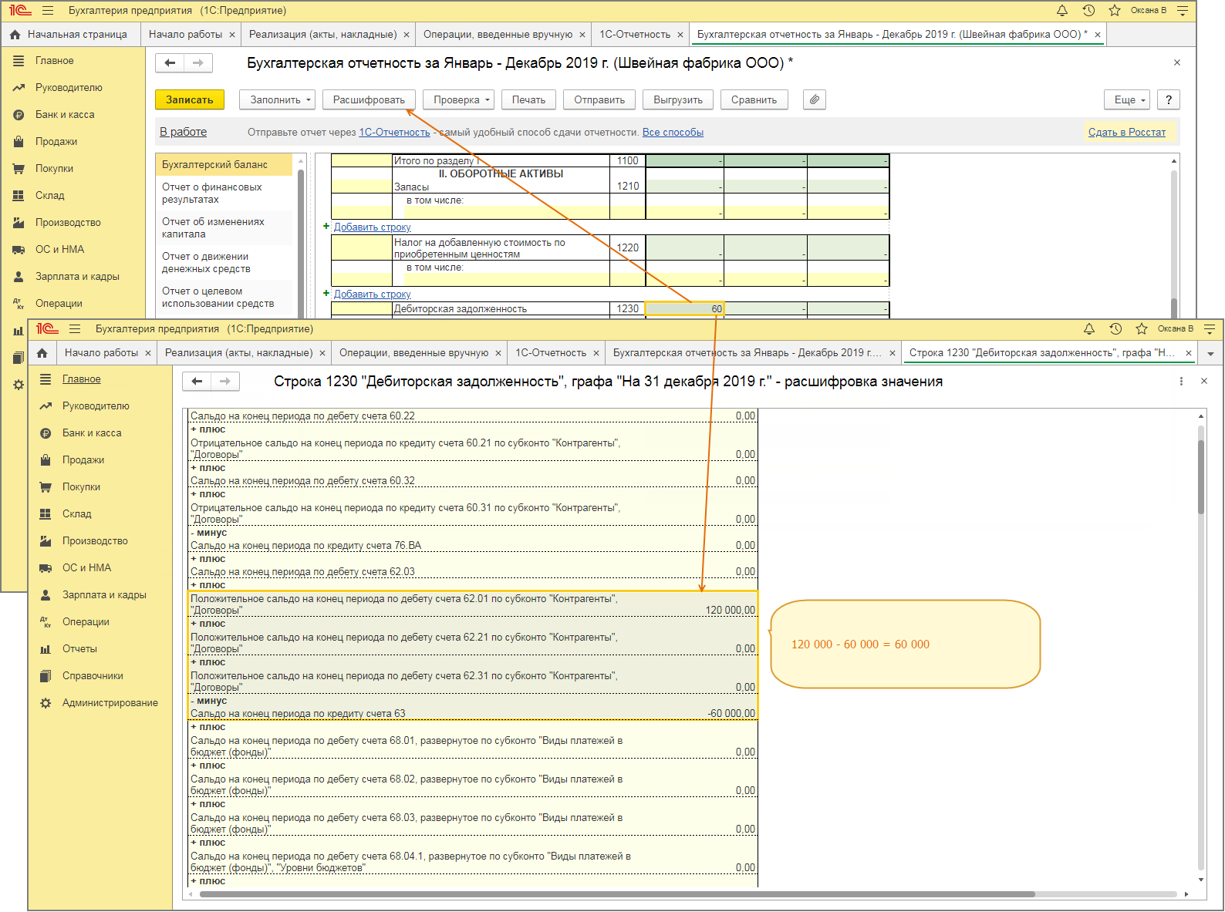Click the Печать button

[528, 99]
